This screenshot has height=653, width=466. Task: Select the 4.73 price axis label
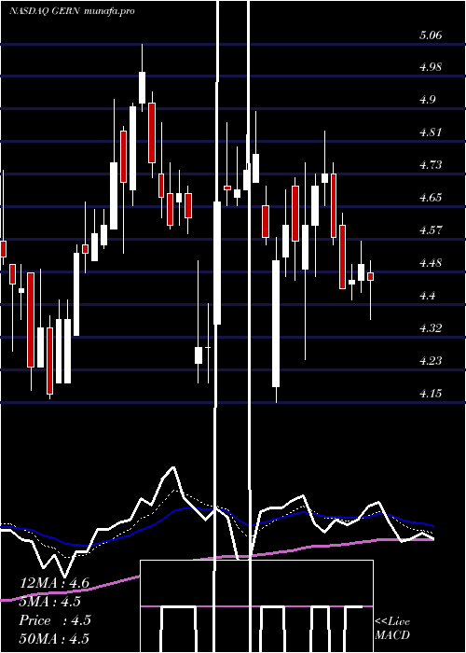(x=431, y=165)
